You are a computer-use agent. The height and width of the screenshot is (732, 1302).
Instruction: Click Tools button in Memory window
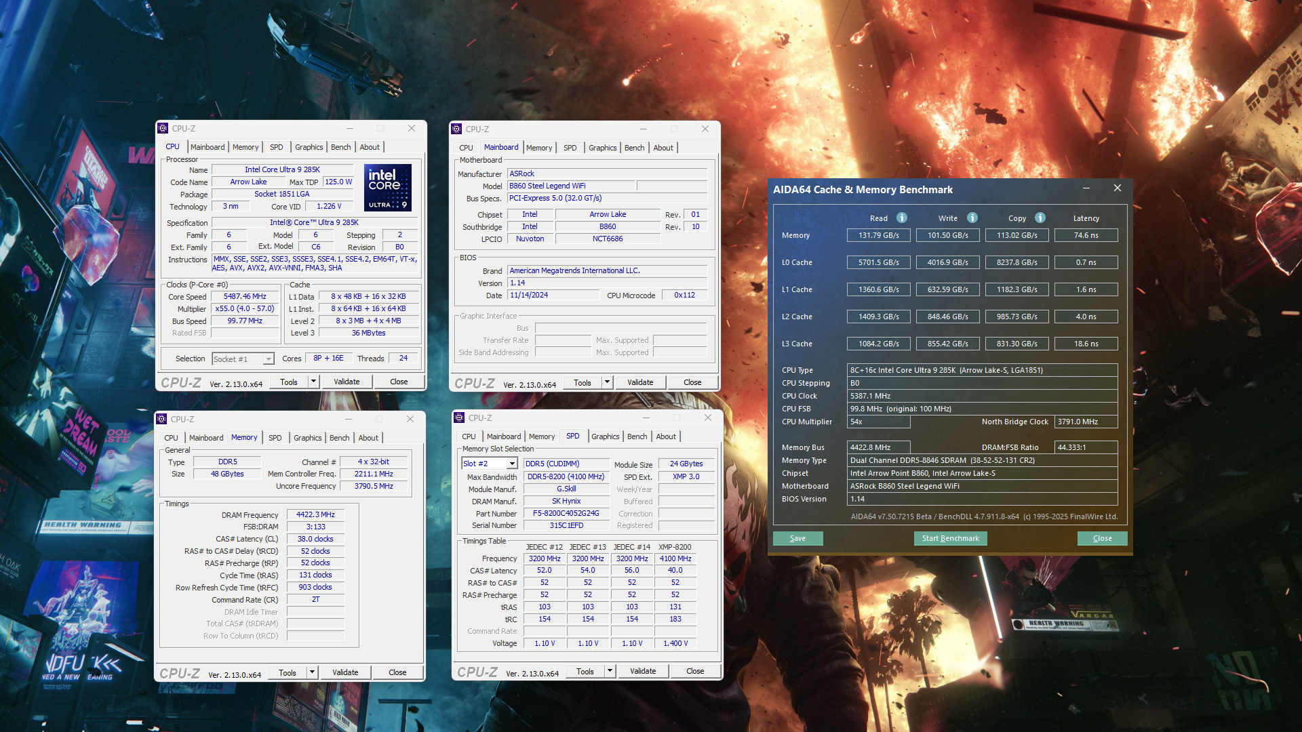[x=288, y=672]
